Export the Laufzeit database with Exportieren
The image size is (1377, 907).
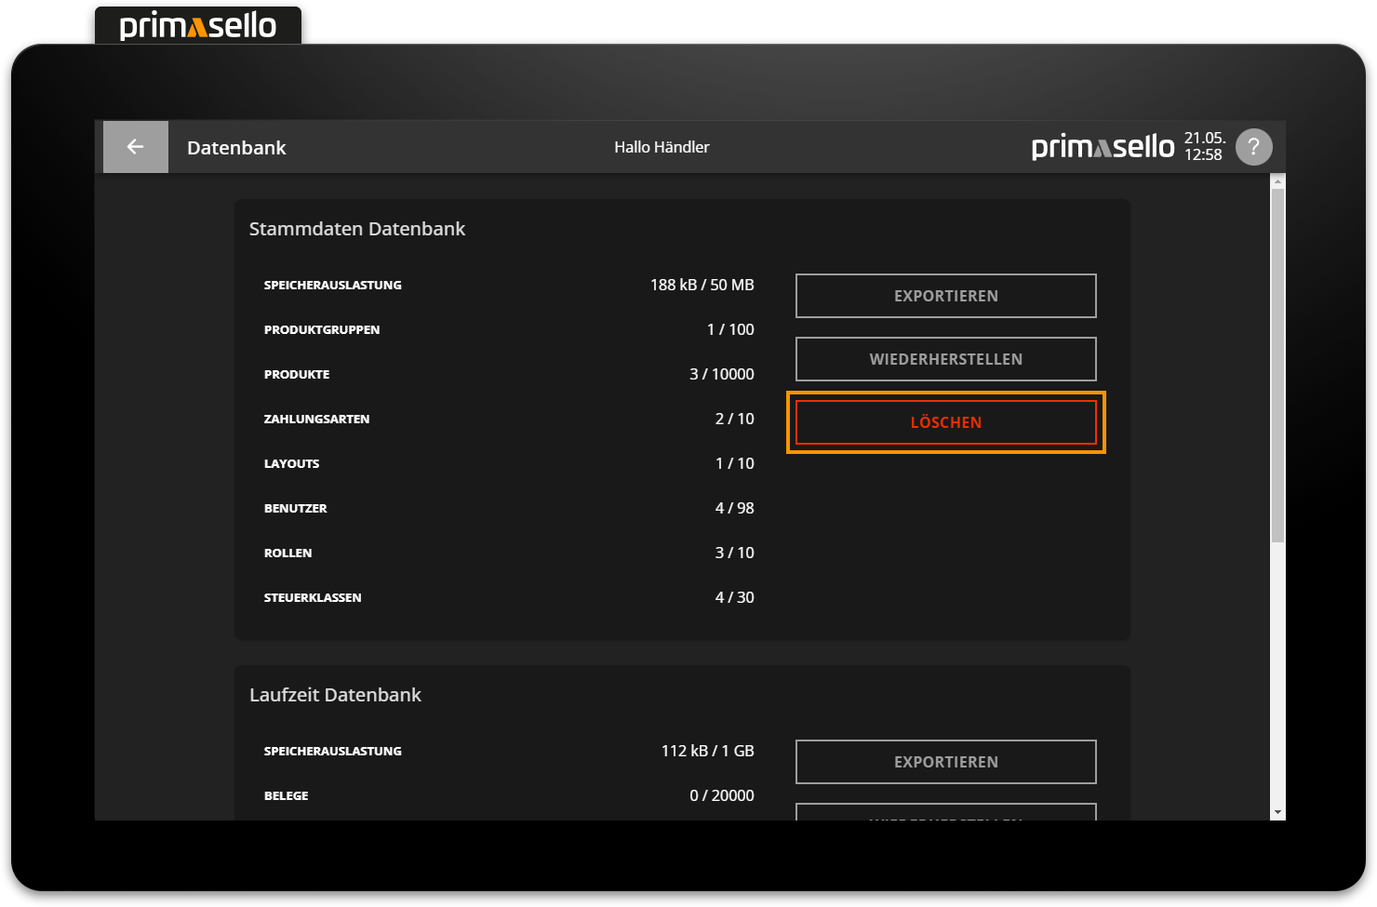[945, 762]
